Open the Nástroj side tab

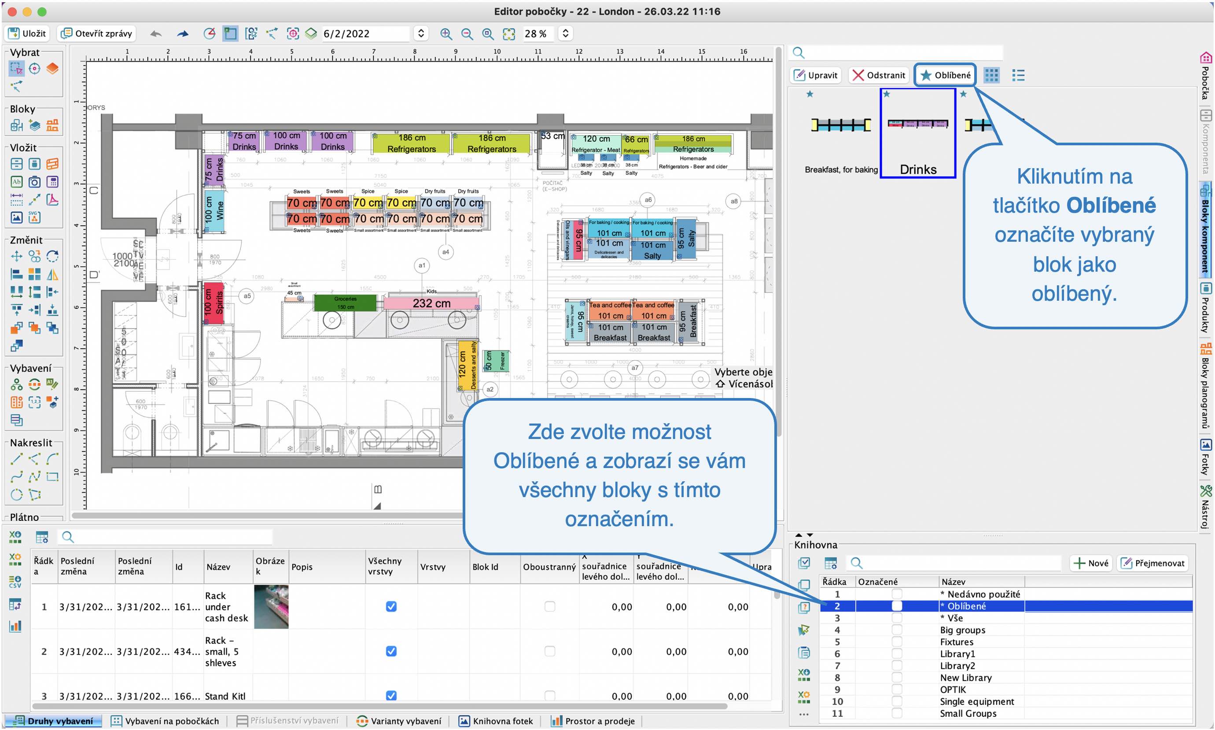pyautogui.click(x=1205, y=508)
